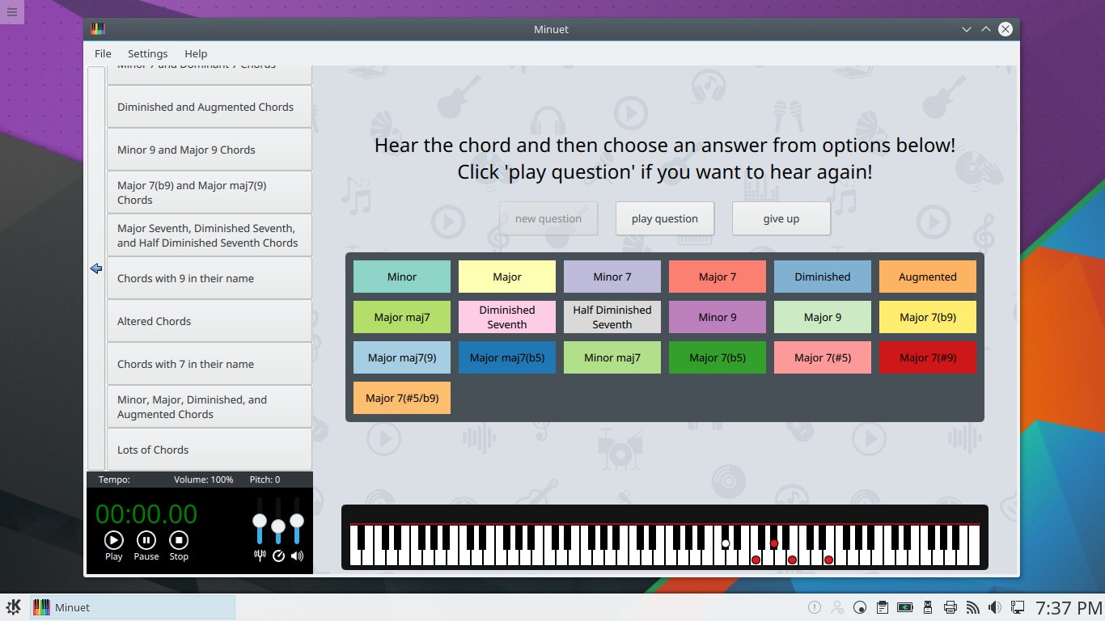Open the clipboard tray icon

pyautogui.click(x=883, y=607)
